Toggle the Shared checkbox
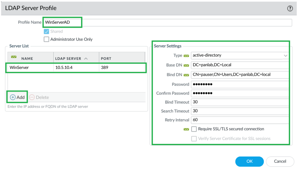Image resolution: width=298 pixels, height=169 pixels. click(x=47, y=32)
